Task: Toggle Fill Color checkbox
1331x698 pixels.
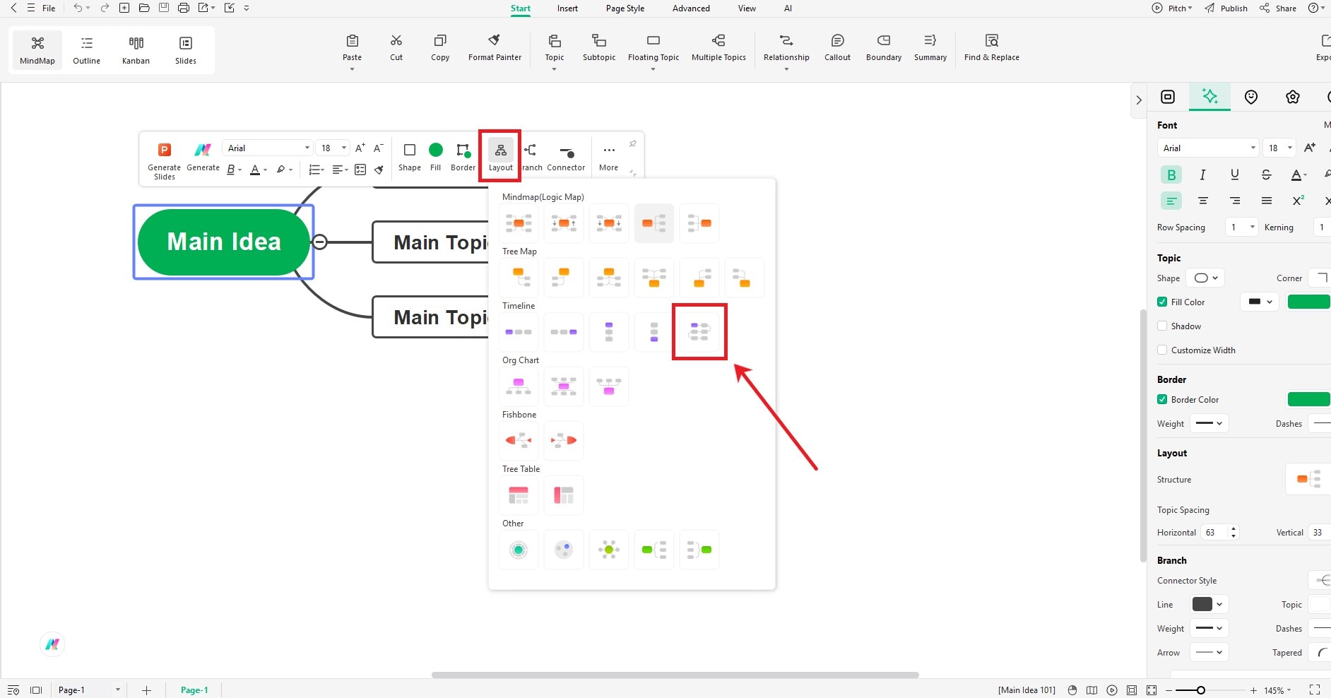Action: coord(1162,302)
